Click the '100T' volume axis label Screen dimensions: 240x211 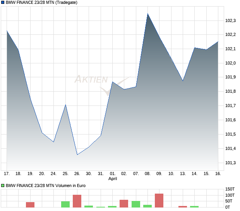click(230, 195)
